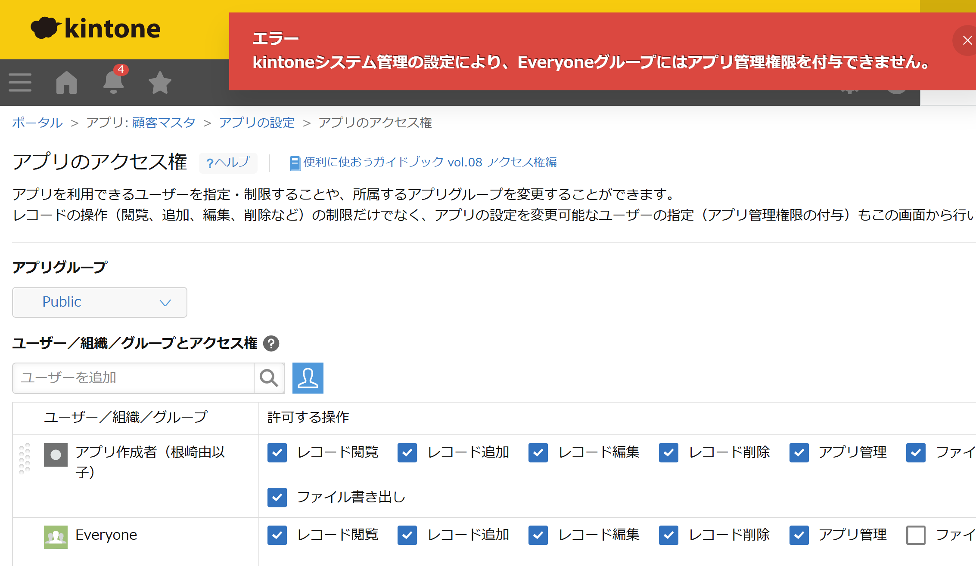This screenshot has width=976, height=566.
Task: Open the hamburger menu
Action: tap(20, 82)
